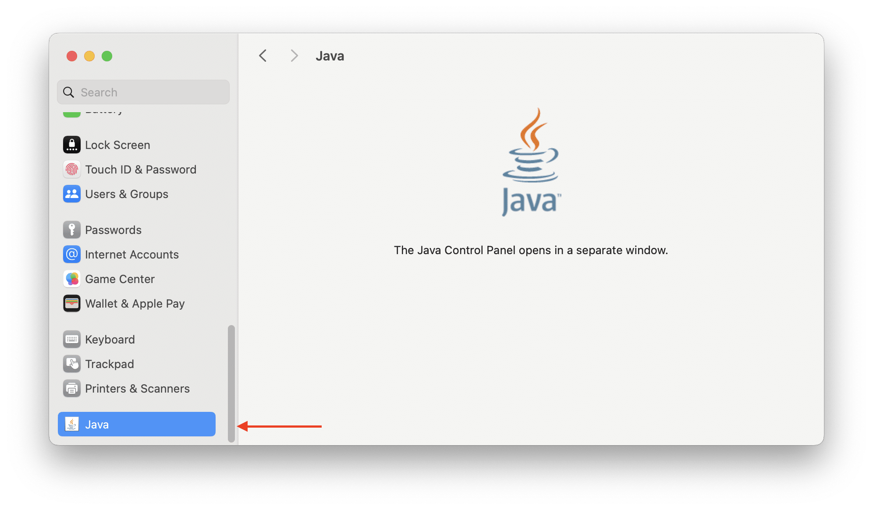Click the Game Center bubbles icon

click(72, 279)
